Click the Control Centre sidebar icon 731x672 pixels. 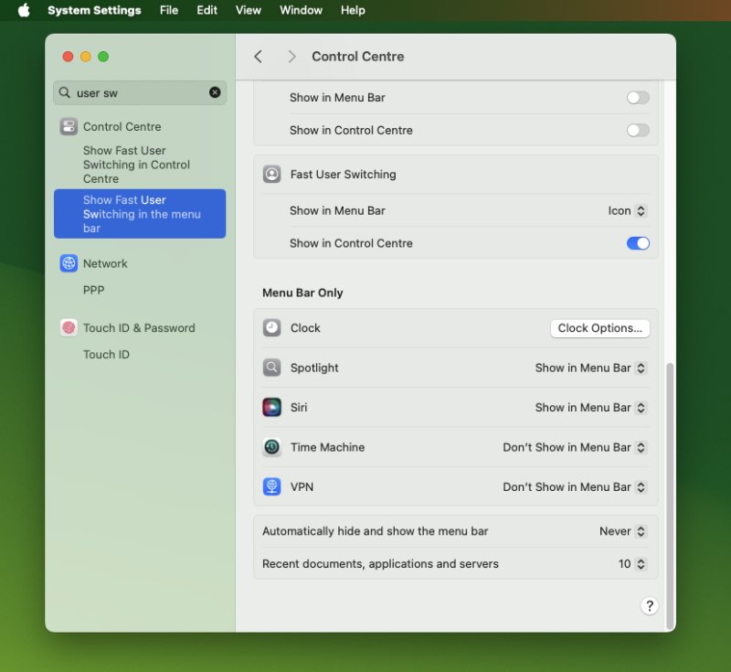coord(69,127)
